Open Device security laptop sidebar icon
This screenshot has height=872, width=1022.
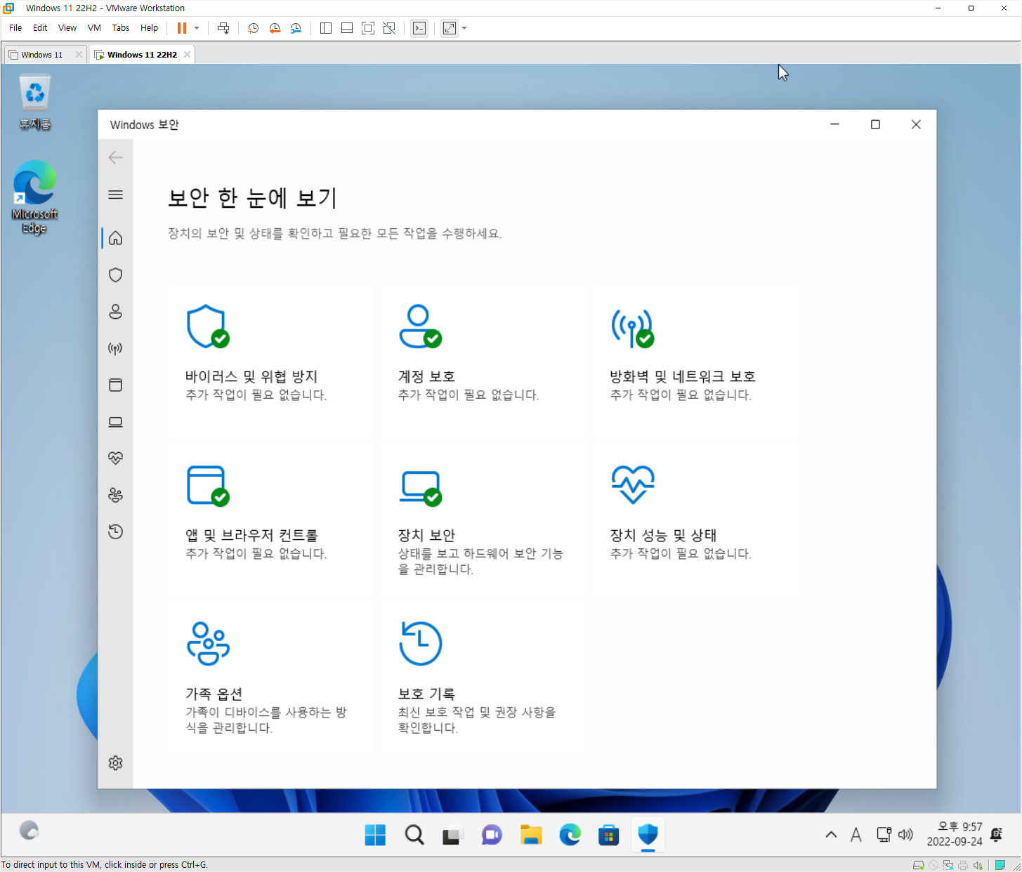(116, 422)
